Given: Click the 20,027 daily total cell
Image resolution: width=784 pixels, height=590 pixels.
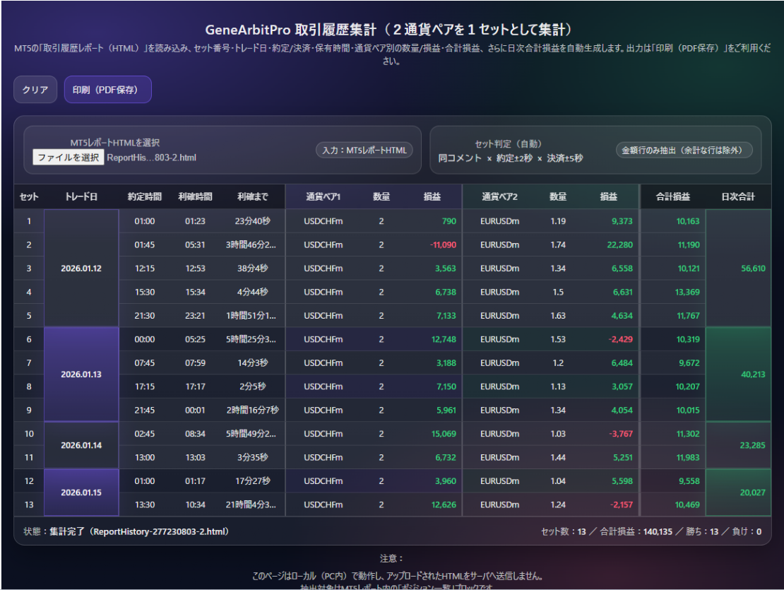Looking at the screenshot, I should pyautogui.click(x=752, y=492).
